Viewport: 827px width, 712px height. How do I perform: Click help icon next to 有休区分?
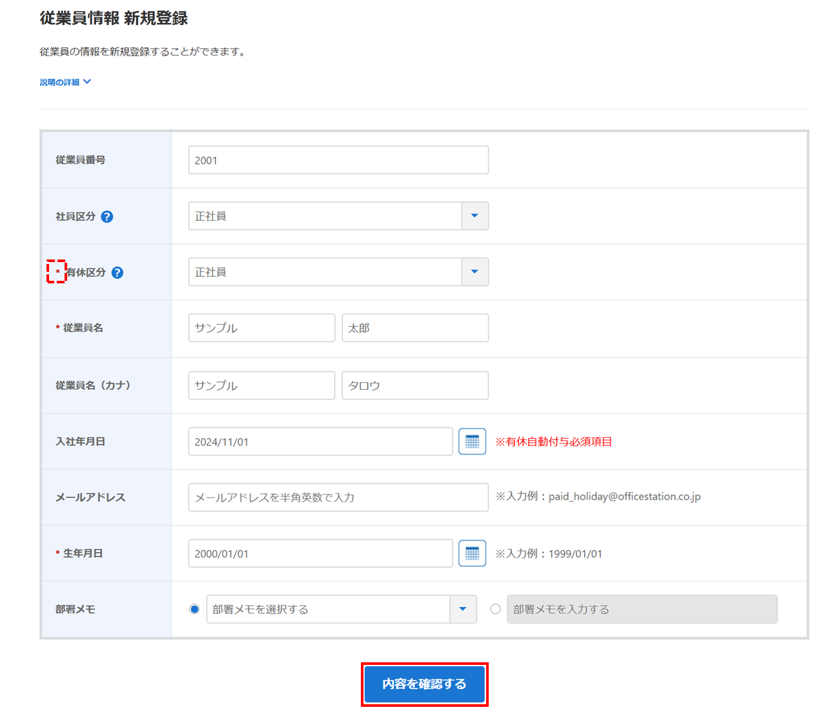click(117, 272)
